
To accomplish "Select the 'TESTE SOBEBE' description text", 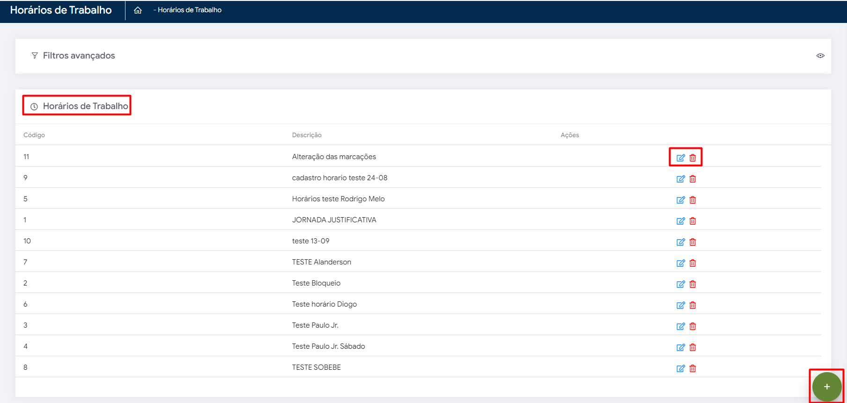I will pyautogui.click(x=316, y=367).
